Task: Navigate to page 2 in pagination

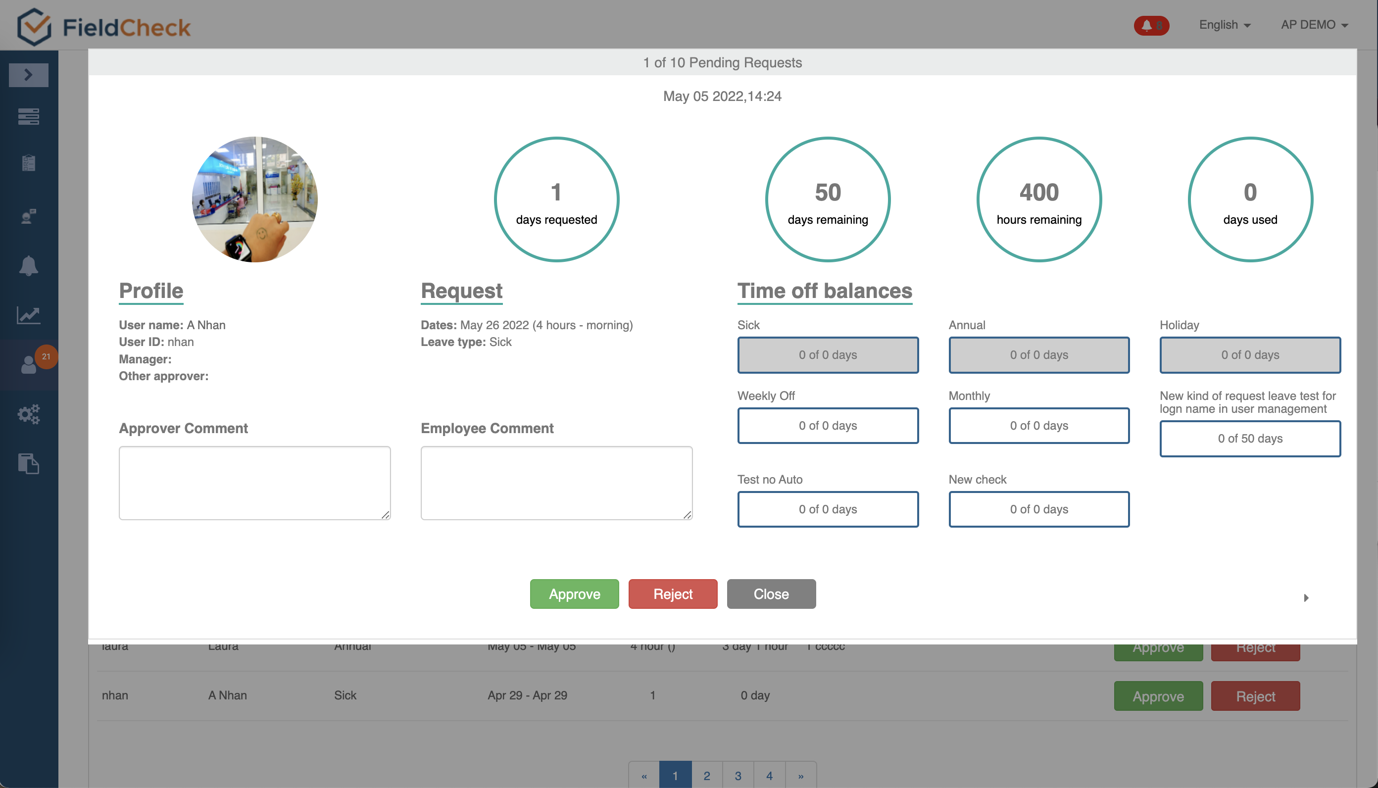Action: (708, 774)
